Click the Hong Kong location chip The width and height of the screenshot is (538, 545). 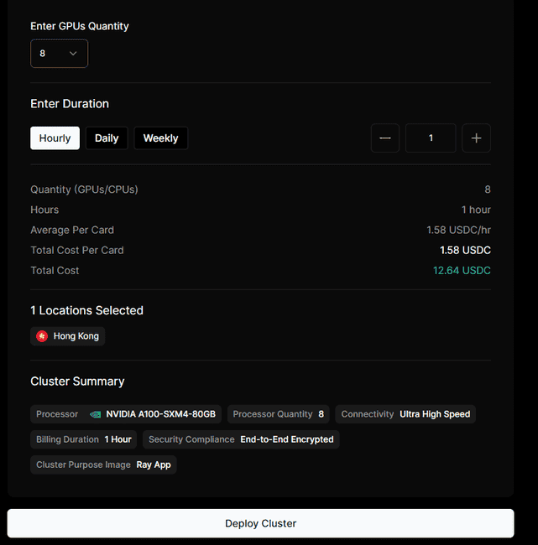click(x=68, y=336)
